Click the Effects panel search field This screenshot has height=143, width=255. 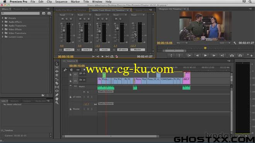(20, 13)
